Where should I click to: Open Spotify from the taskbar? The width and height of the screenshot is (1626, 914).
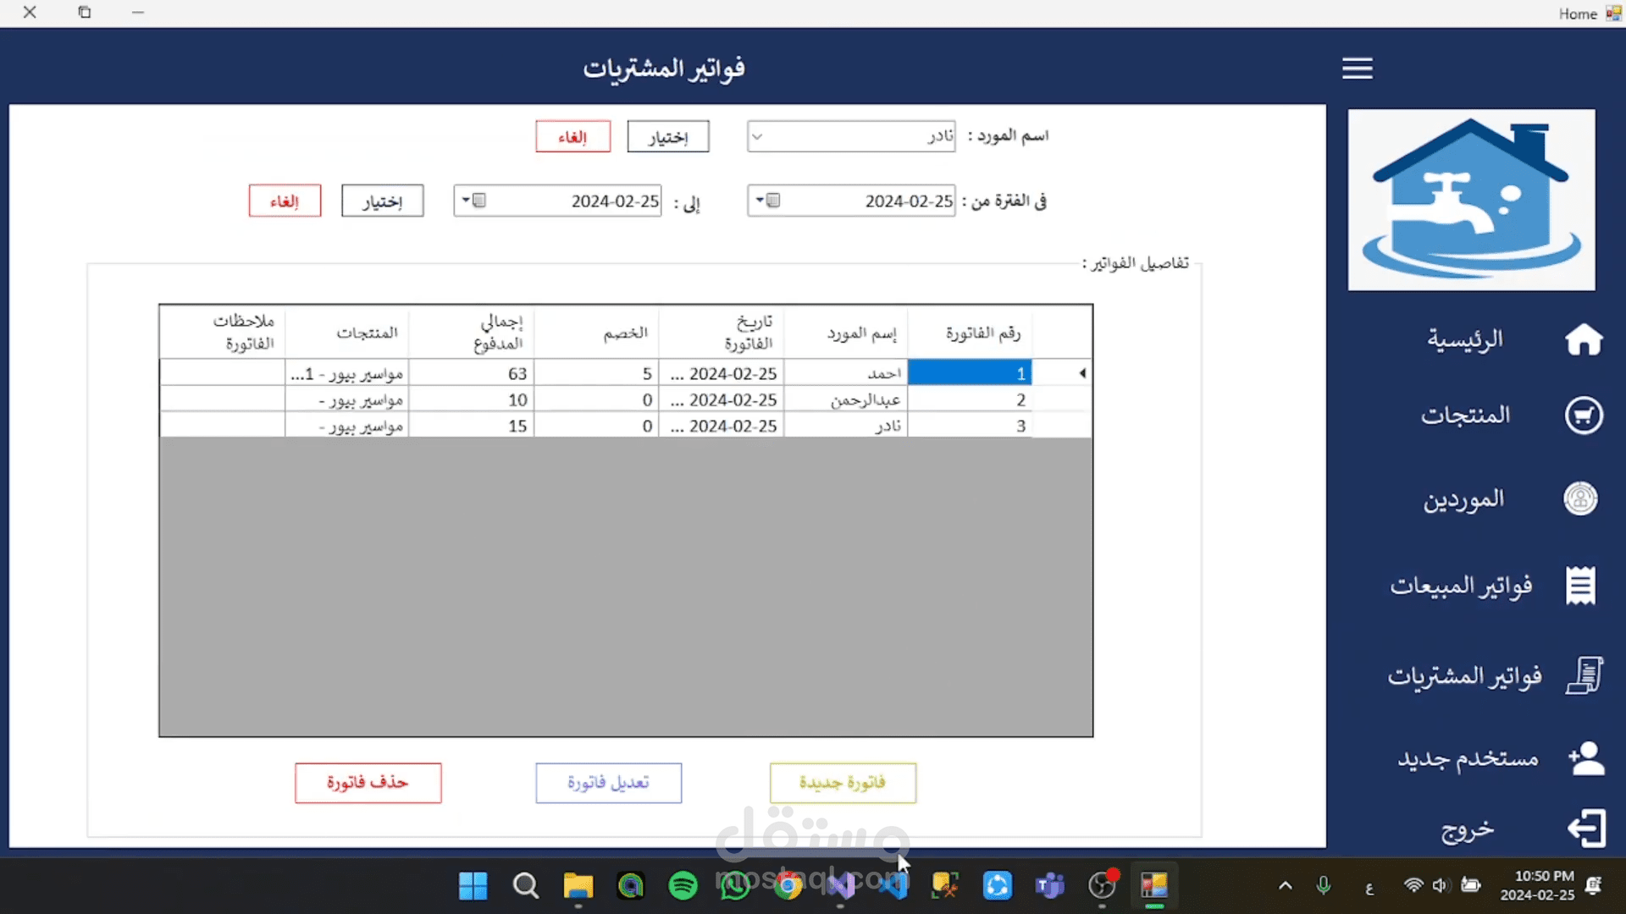click(683, 886)
